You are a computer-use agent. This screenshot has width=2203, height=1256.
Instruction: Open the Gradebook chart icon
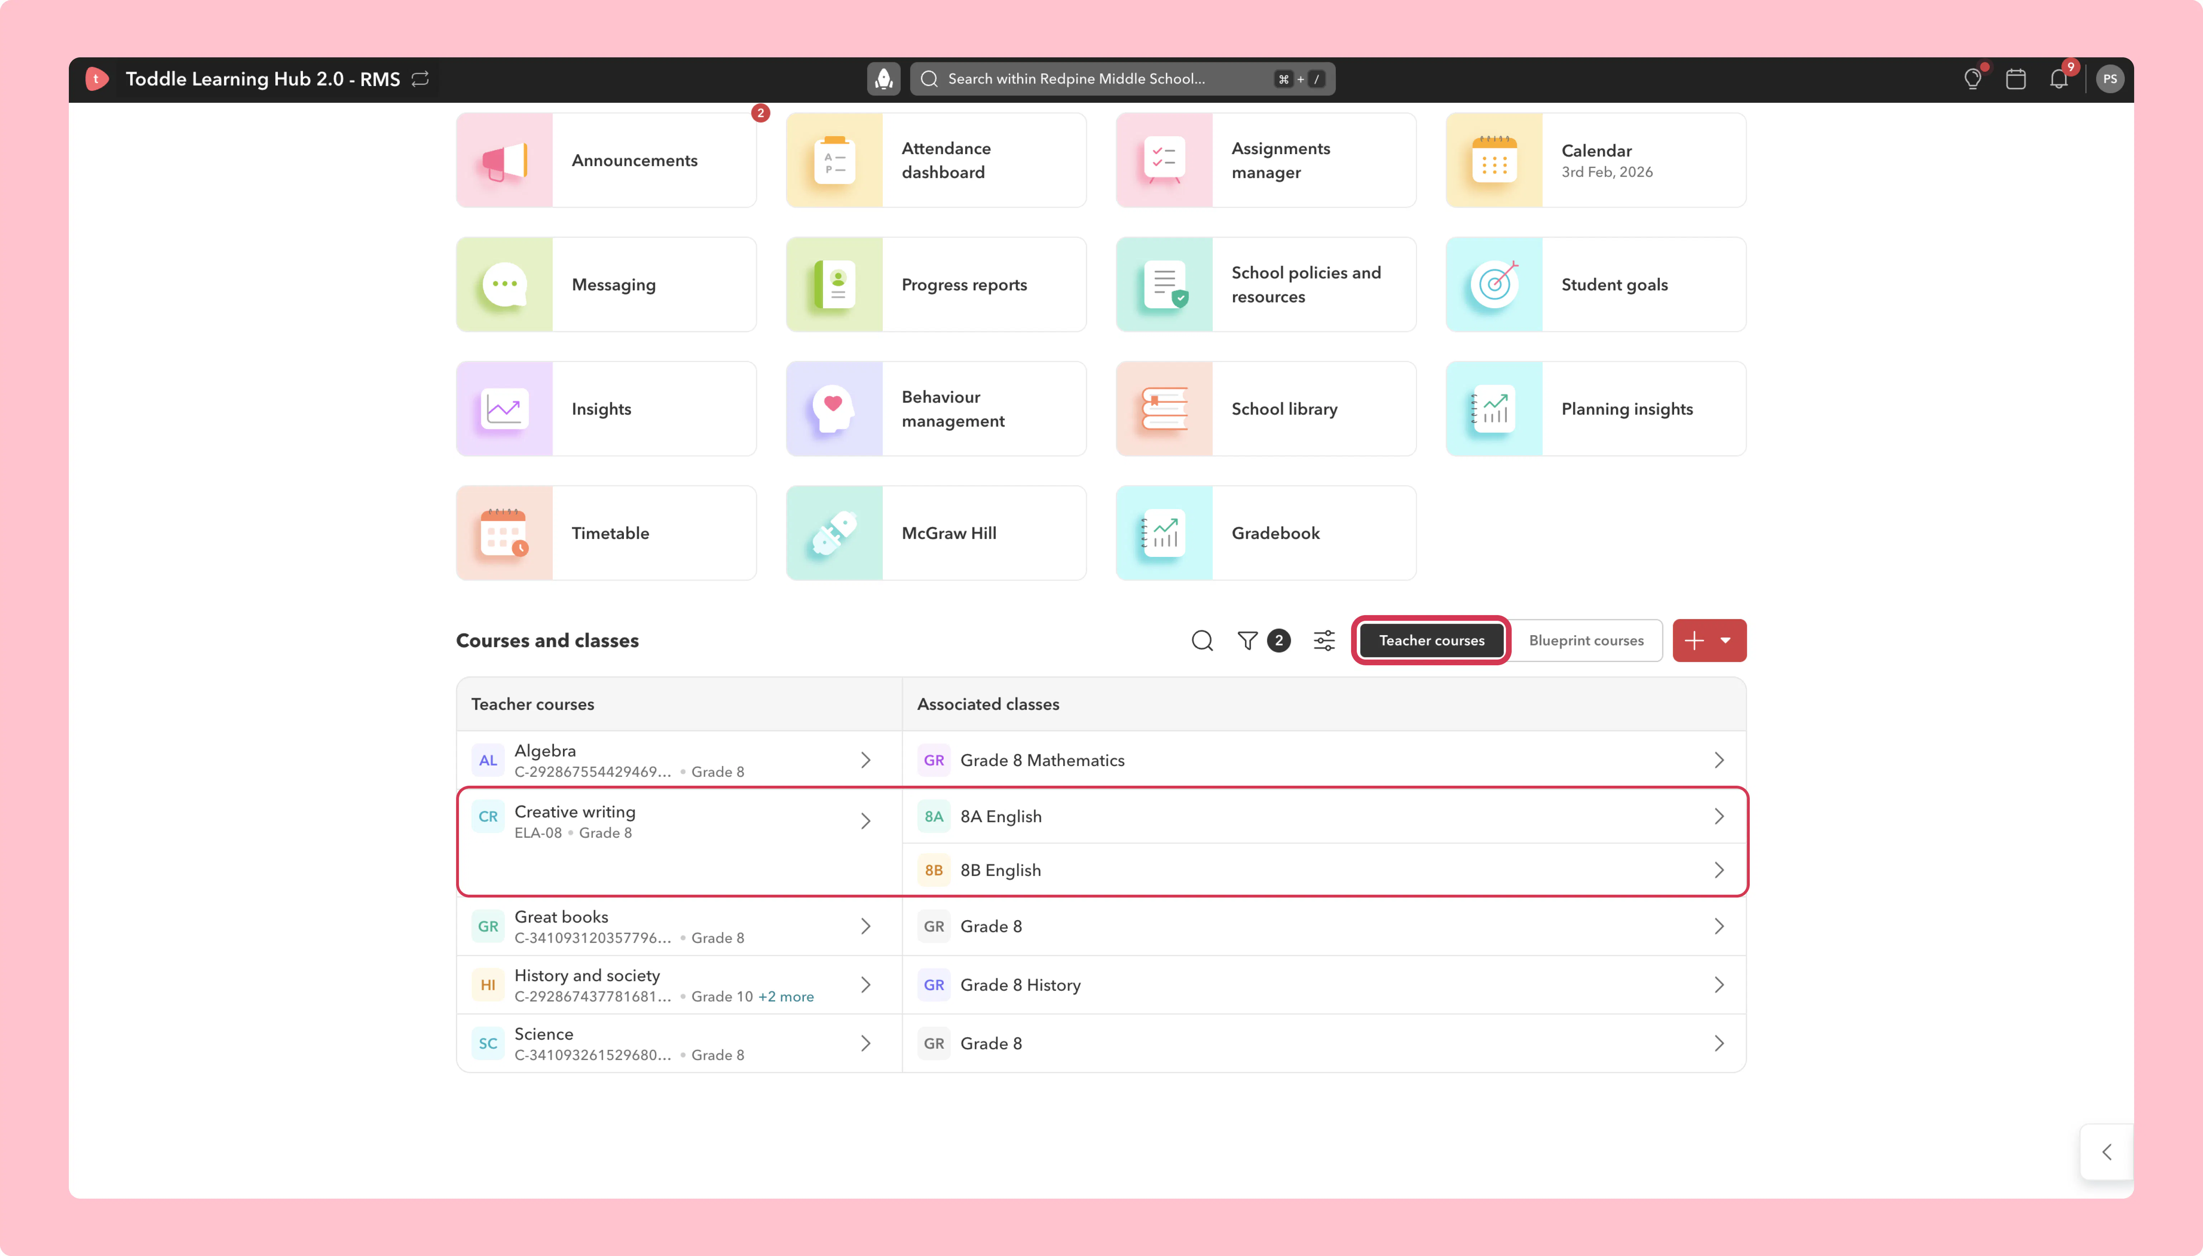(1164, 533)
